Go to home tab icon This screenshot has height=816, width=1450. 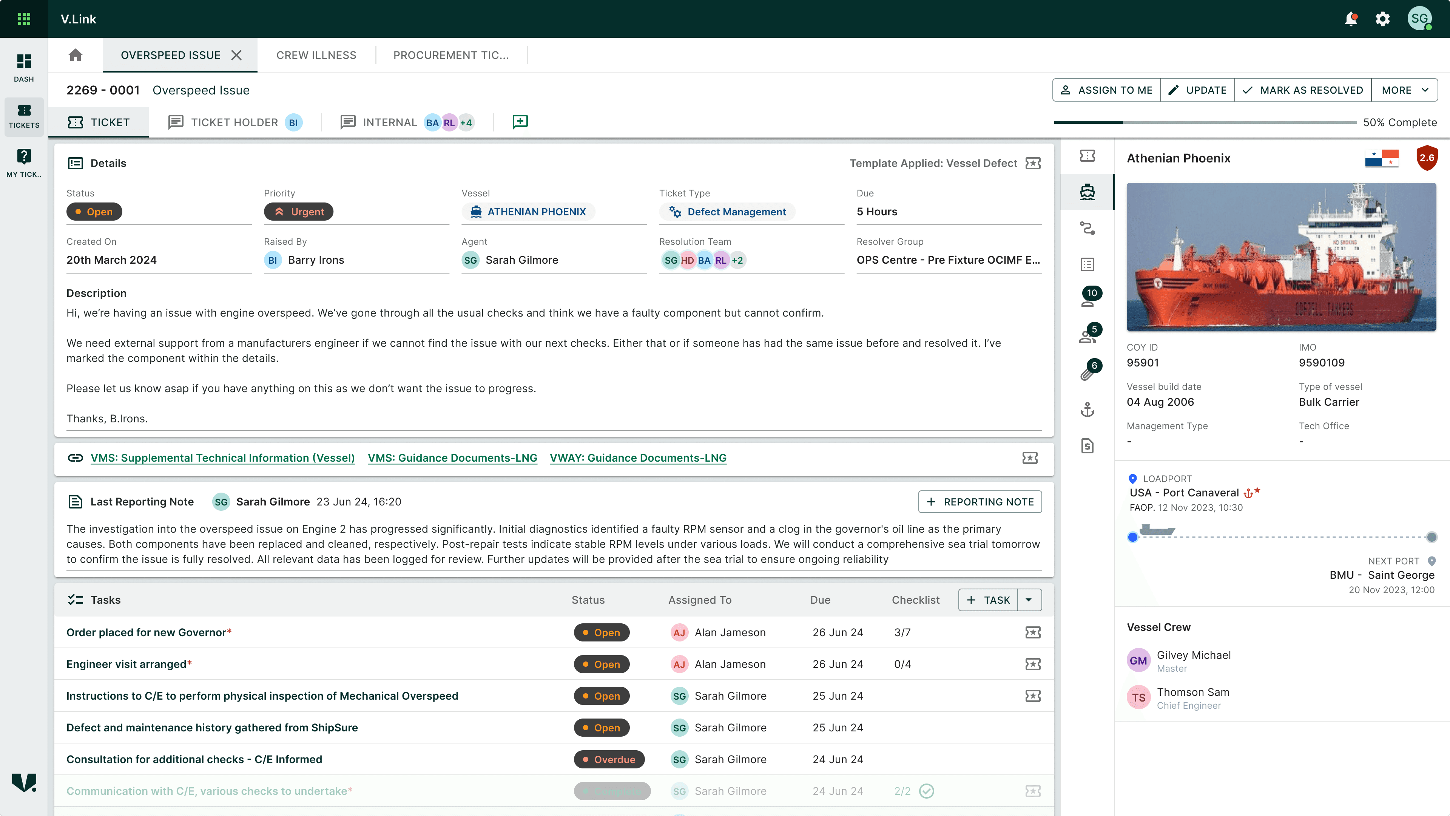[76, 55]
